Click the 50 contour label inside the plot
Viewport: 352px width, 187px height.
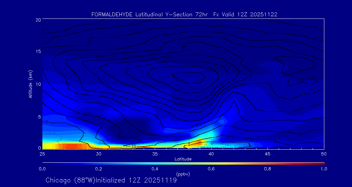tap(177, 79)
